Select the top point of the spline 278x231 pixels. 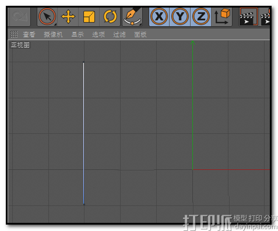(84, 62)
